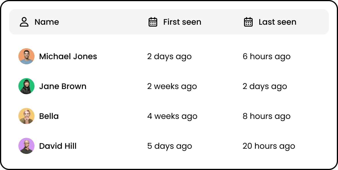Viewport: 338px width, 170px height.
Task: Select the '4 weeks ago' cell for Bella
Action: pos(172,117)
